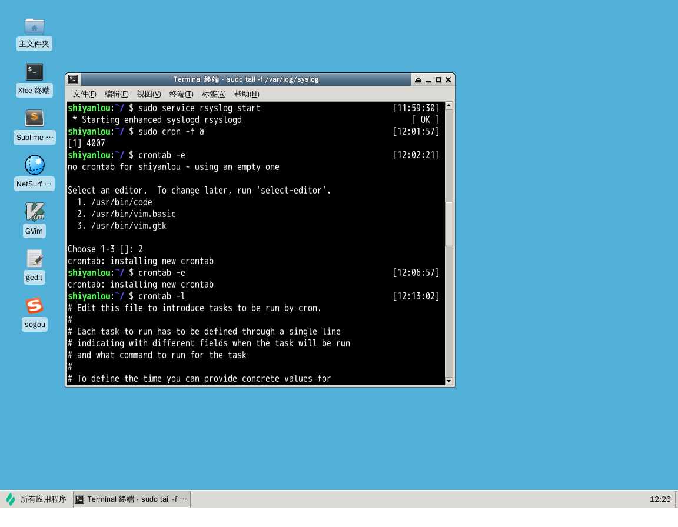This screenshot has height=527, width=678.
Task: Click the clock showing 12:26
Action: [x=660, y=499]
